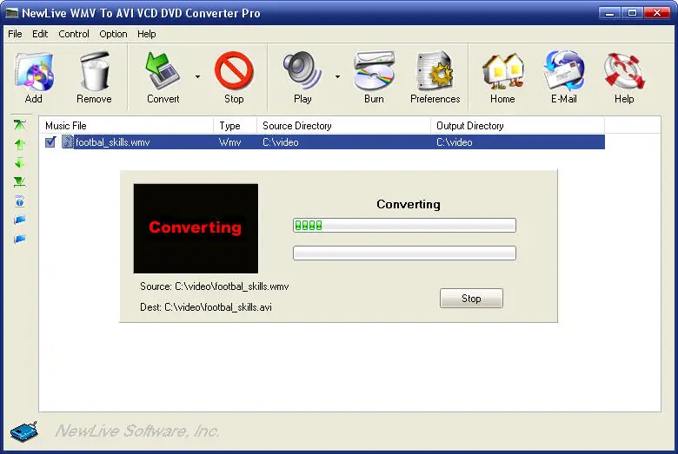
Task: Click the Converting video preview thumbnail
Action: coord(196,228)
